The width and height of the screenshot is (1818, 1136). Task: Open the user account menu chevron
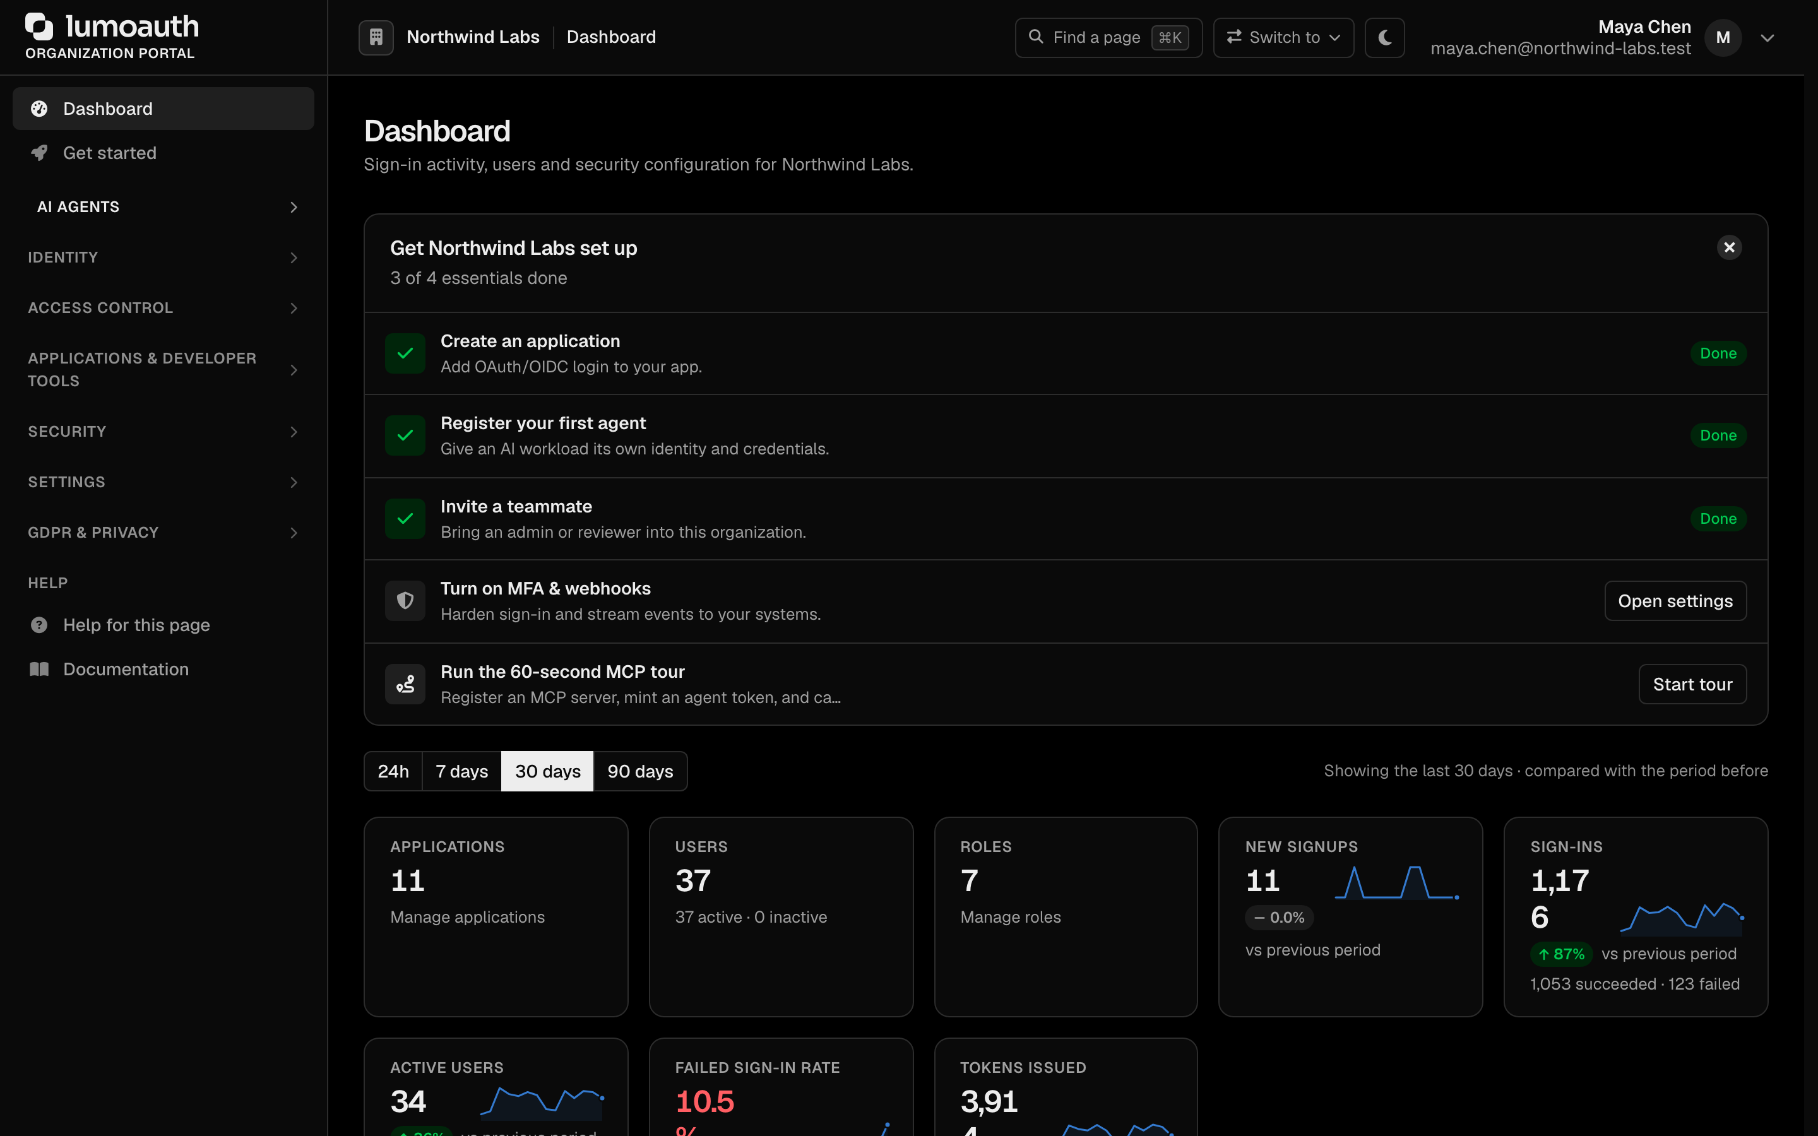coord(1767,38)
